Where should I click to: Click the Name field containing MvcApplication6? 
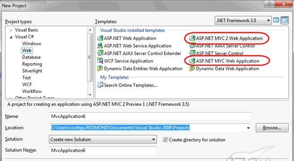(x=150, y=116)
